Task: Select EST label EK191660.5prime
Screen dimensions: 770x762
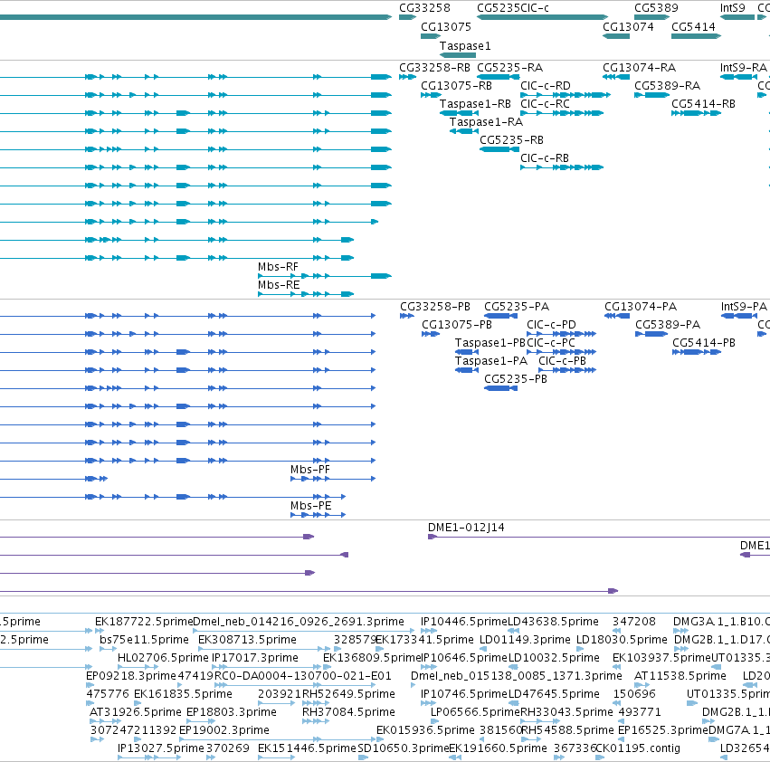Action: tap(498, 749)
